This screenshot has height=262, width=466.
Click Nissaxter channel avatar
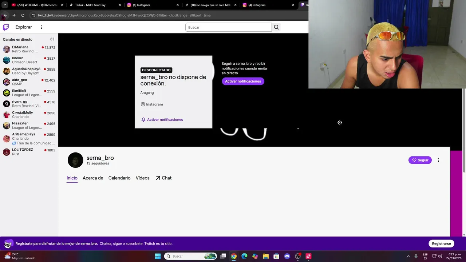7,126
